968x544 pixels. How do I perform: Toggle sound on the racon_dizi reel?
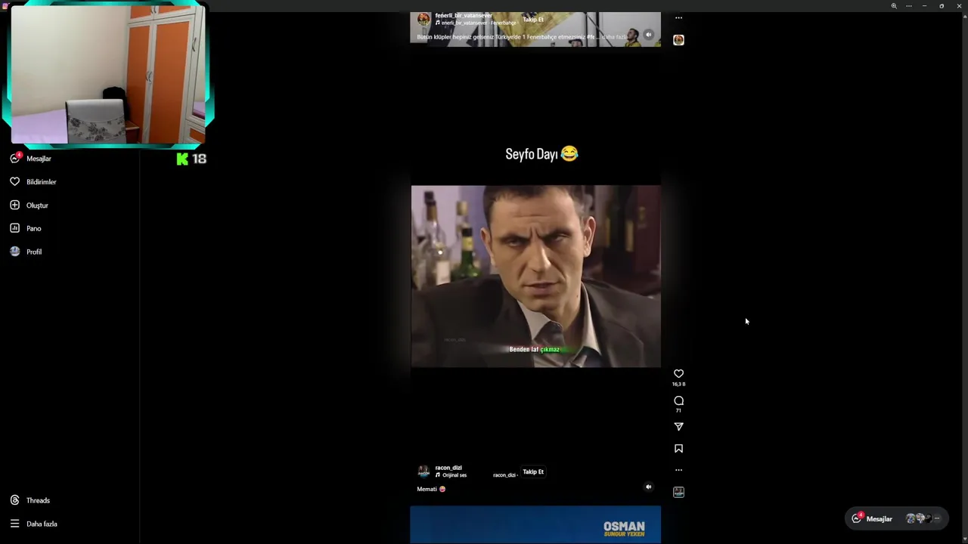pyautogui.click(x=648, y=487)
